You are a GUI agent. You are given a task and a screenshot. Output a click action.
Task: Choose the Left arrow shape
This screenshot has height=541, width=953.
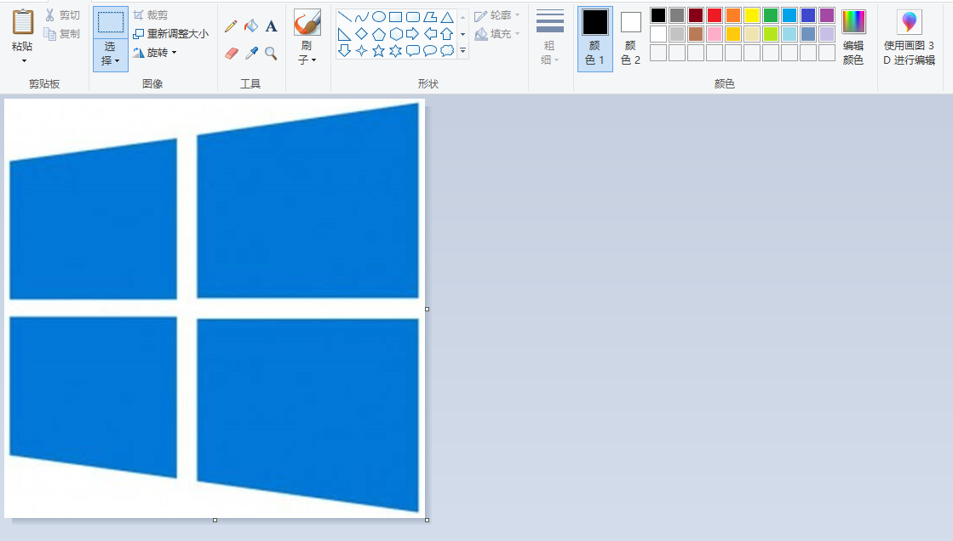pyautogui.click(x=430, y=34)
